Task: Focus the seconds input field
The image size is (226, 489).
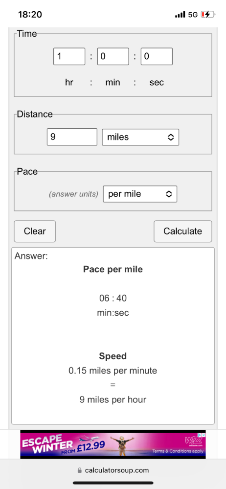Action: point(157,56)
